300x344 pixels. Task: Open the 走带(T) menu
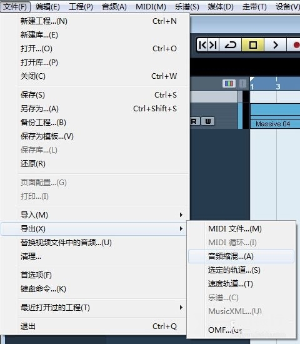(254, 7)
